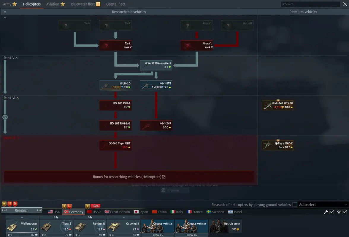The width and height of the screenshot is (349, 237).
Task: Select SA 313B Alouette II helicopter
Action: click(x=156, y=65)
